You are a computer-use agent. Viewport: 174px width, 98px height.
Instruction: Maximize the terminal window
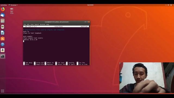coord(87,22)
